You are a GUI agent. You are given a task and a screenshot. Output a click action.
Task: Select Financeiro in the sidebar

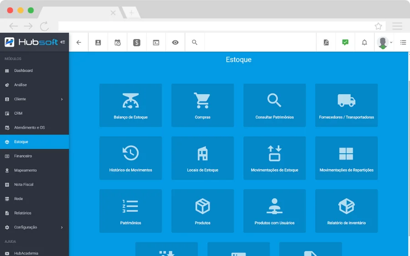click(x=35, y=156)
